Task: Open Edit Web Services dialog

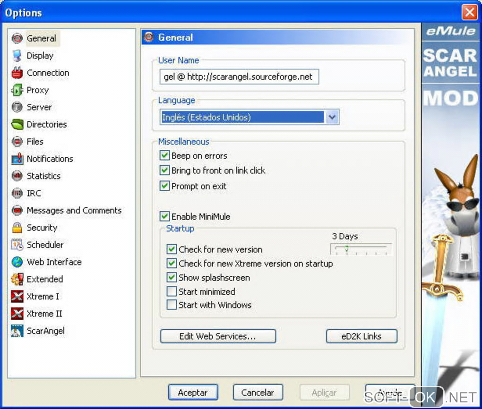Action: (218, 336)
